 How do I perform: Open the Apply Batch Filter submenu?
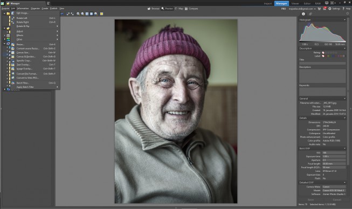[36, 87]
